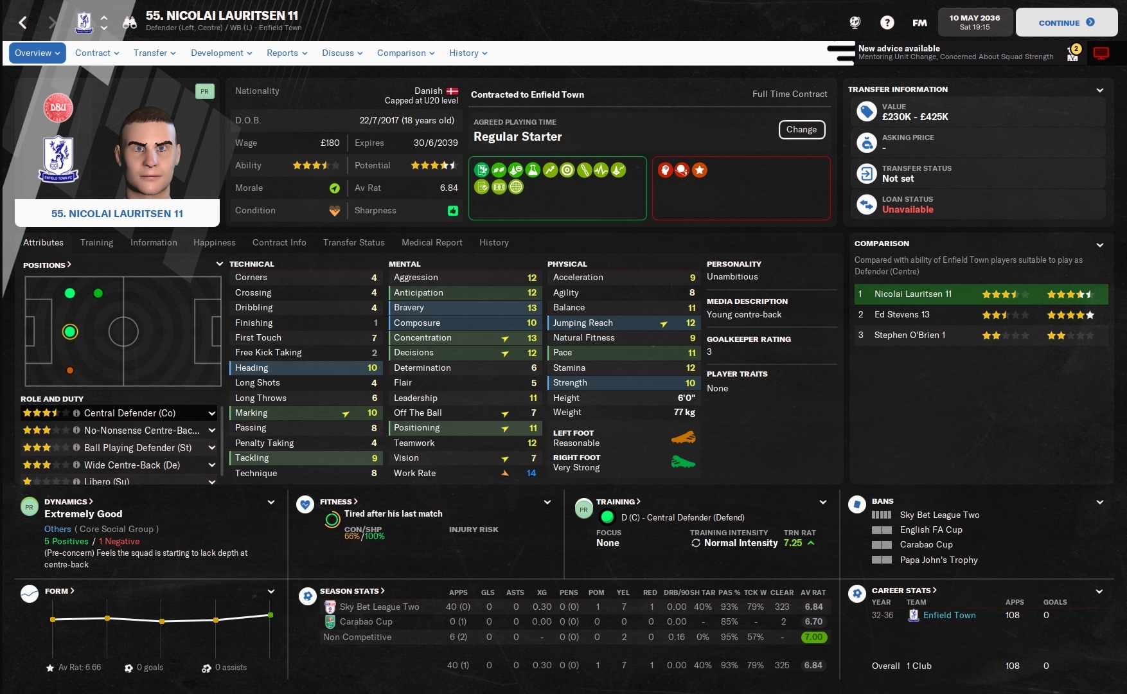The image size is (1127, 694).
Task: Open the Discuss menu
Action: click(x=342, y=53)
